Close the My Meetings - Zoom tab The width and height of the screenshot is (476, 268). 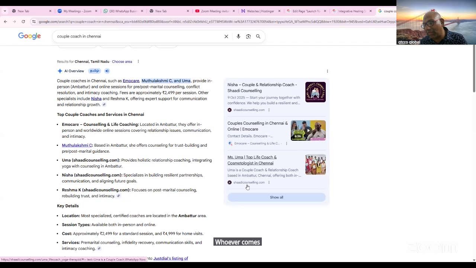[96, 11]
